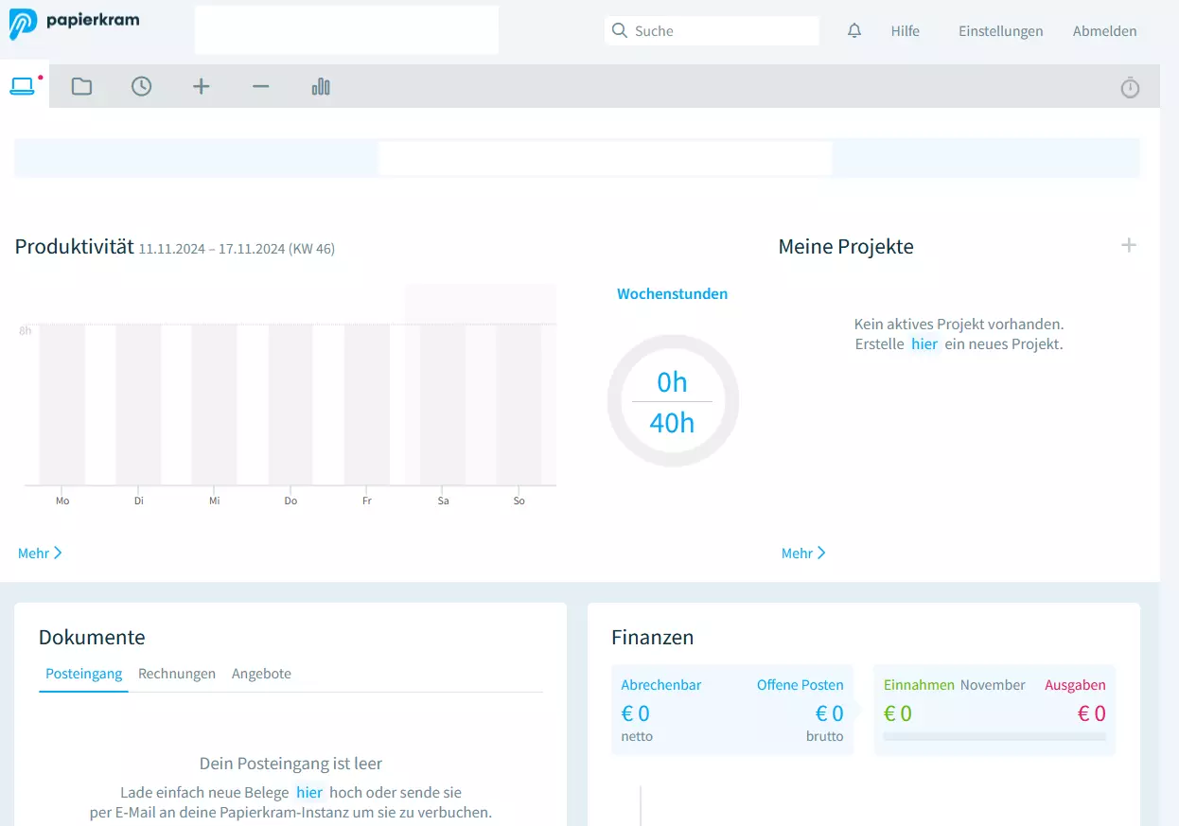Click the Wochenstunden progress ring
1179x826 pixels.
tap(672, 401)
